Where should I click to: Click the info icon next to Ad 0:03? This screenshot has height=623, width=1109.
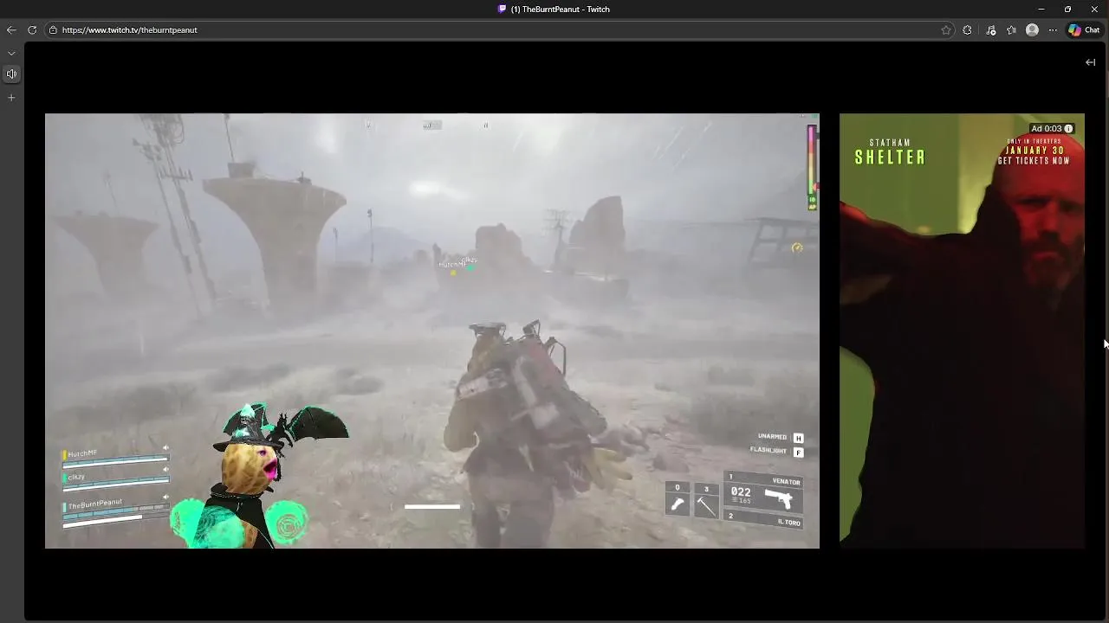[x=1068, y=128]
